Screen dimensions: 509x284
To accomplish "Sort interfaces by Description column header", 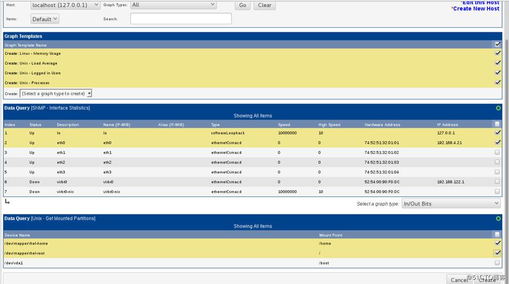I will pyautogui.click(x=68, y=124).
